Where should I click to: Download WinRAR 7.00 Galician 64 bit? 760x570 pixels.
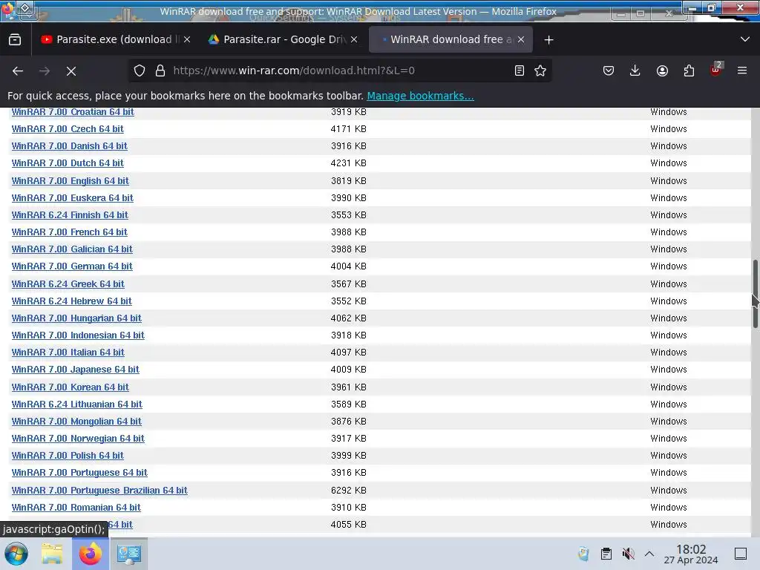(x=72, y=249)
